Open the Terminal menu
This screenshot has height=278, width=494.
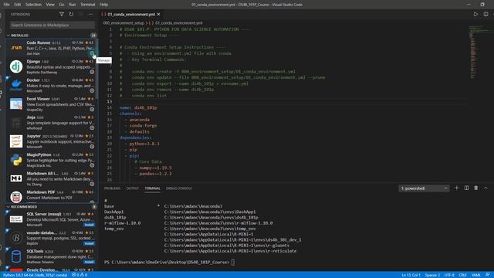click(x=87, y=5)
